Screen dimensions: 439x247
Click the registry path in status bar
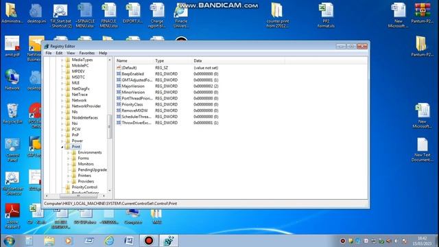tap(110, 204)
